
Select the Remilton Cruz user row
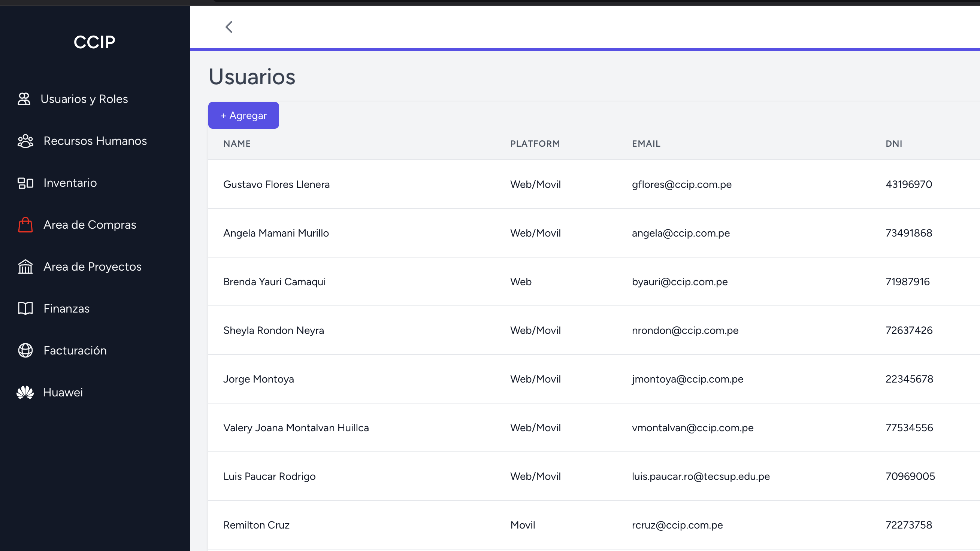click(x=256, y=525)
